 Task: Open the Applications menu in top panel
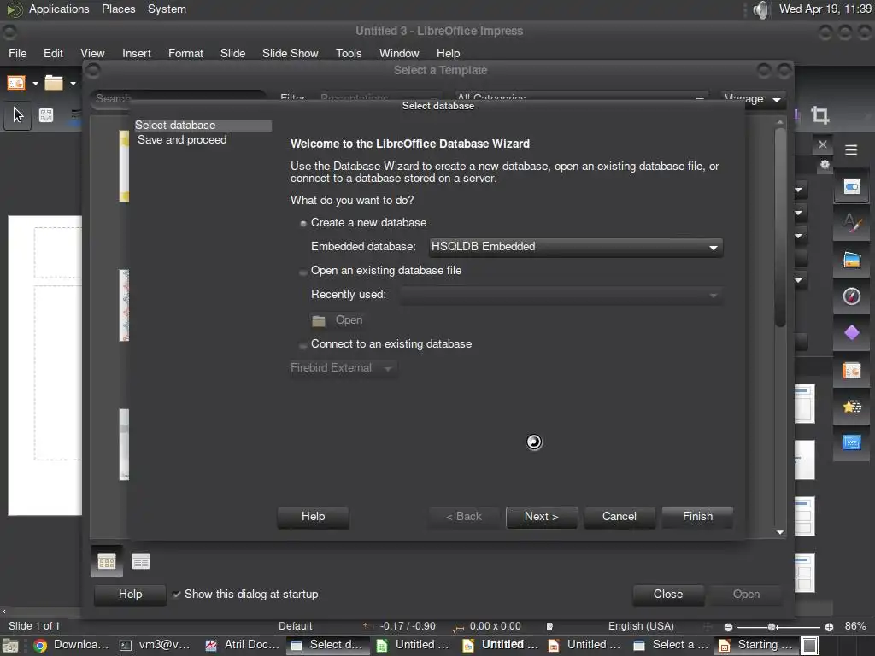coord(59,9)
